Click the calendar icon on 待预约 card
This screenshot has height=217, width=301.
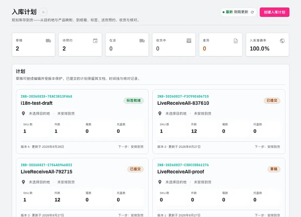[x=95, y=40]
